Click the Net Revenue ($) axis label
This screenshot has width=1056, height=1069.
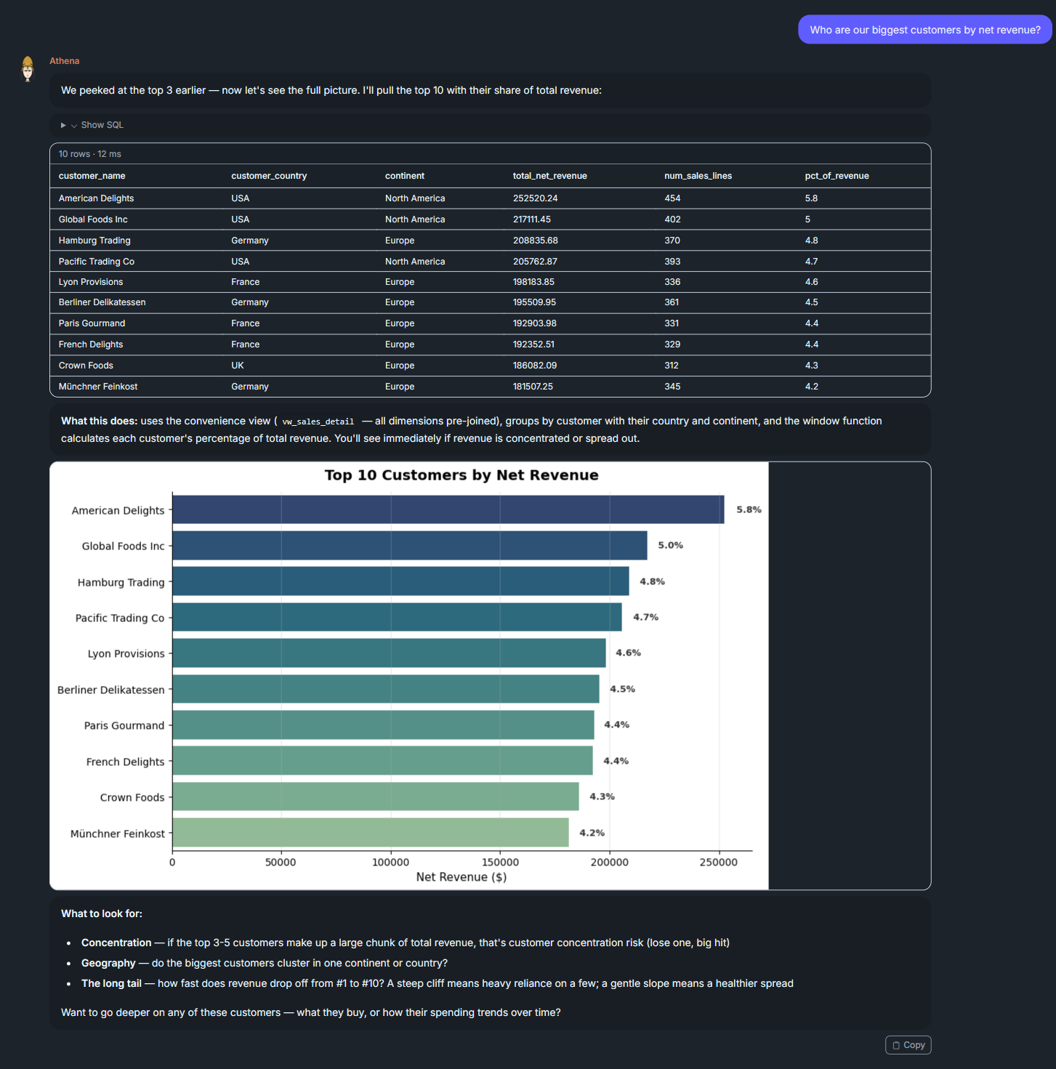pos(462,877)
